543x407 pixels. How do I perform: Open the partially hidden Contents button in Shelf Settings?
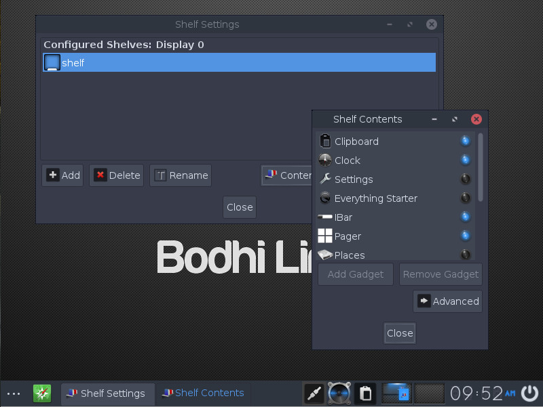coord(286,175)
